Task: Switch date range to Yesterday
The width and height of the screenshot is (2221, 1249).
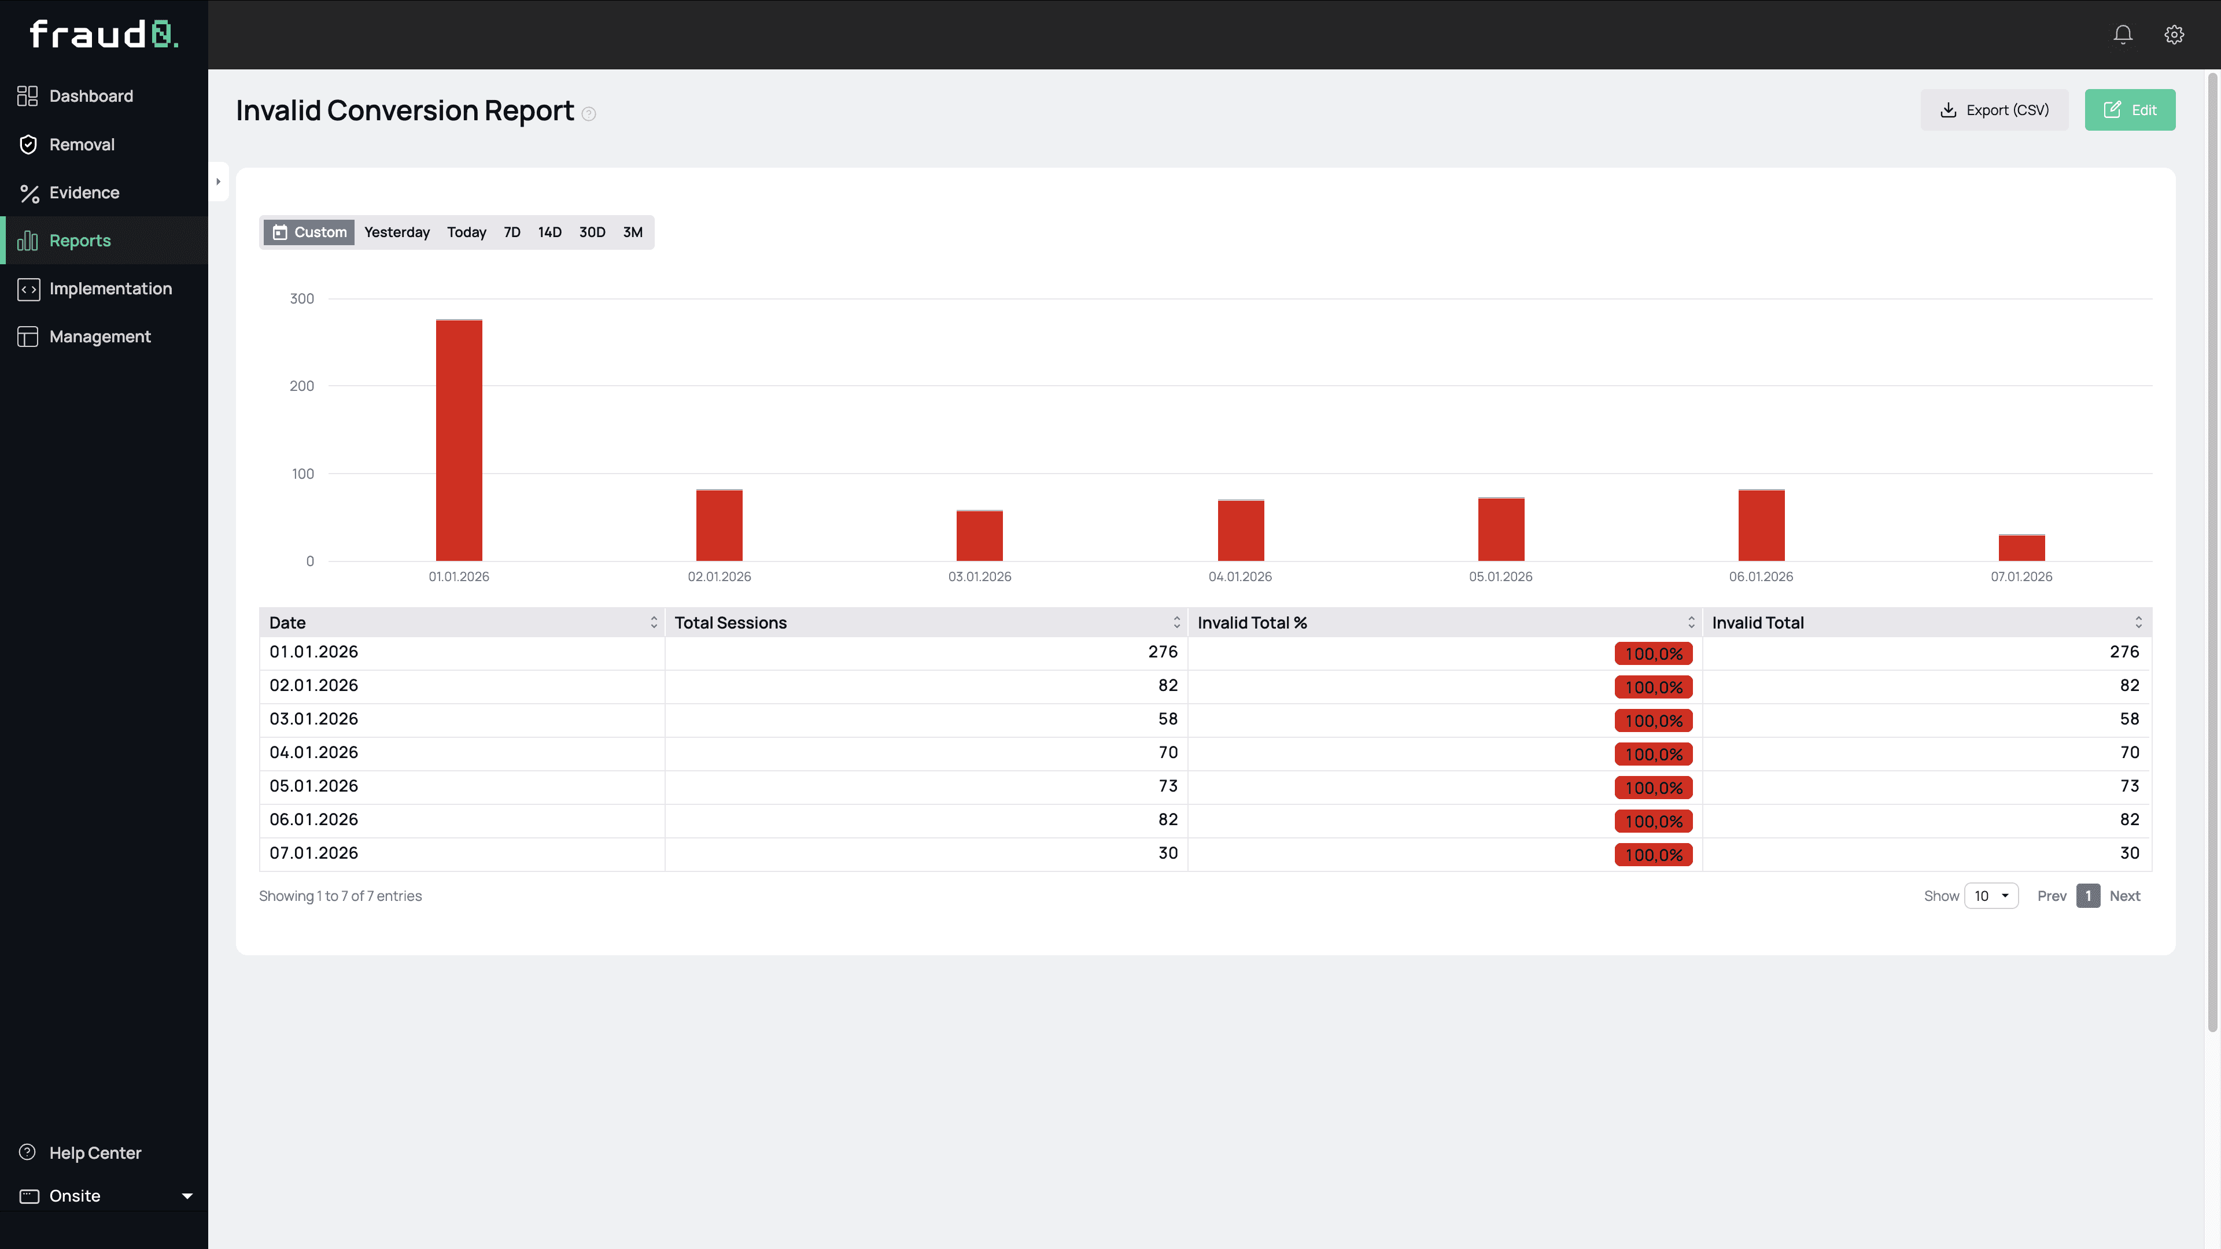Action: (x=397, y=232)
